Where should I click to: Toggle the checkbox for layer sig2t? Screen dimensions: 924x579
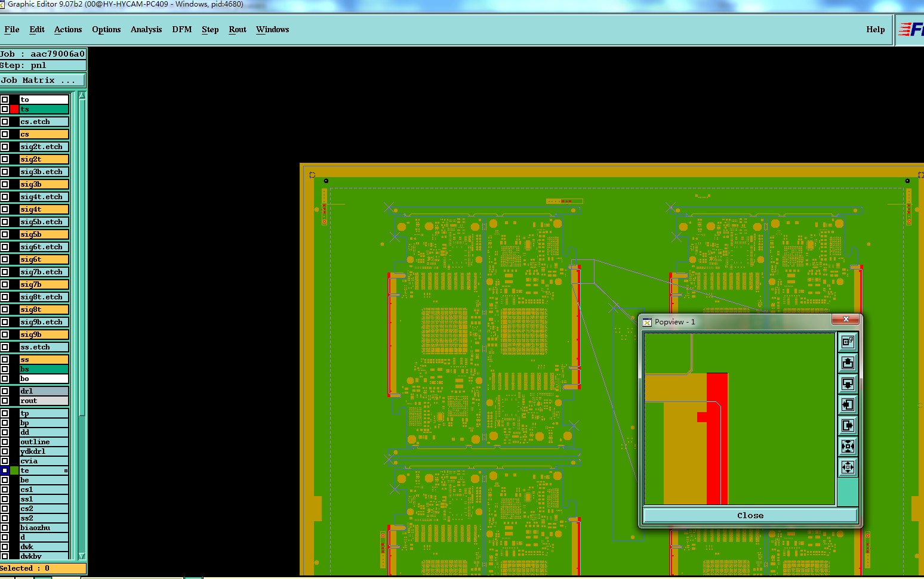click(5, 159)
